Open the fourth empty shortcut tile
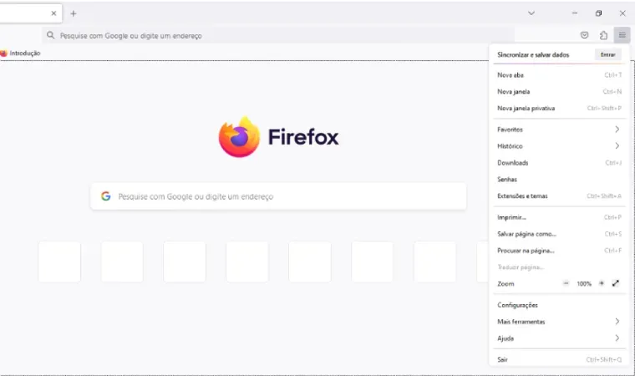The height and width of the screenshot is (376, 635). coord(247,262)
